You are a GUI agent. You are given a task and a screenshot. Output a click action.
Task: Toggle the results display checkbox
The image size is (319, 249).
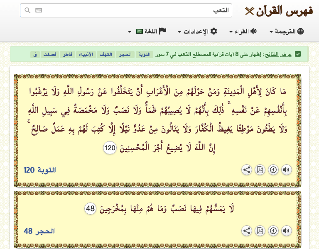[x=298, y=54]
